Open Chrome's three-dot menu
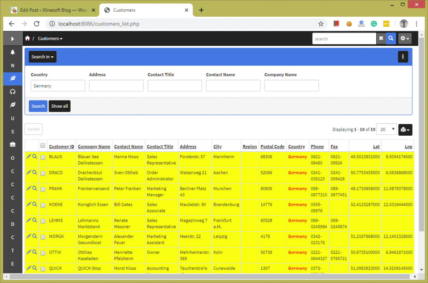 click(417, 24)
